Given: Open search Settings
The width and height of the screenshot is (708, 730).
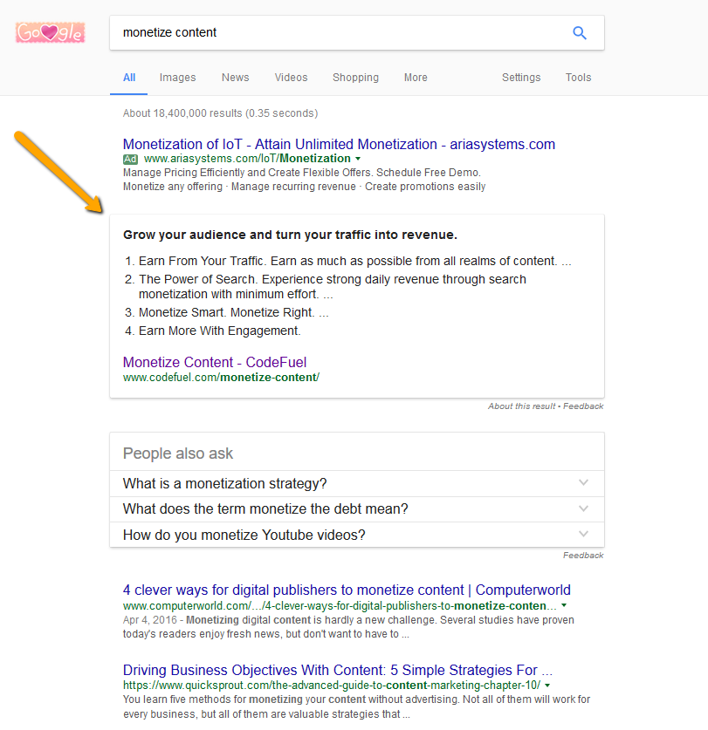Looking at the screenshot, I should pyautogui.click(x=521, y=78).
